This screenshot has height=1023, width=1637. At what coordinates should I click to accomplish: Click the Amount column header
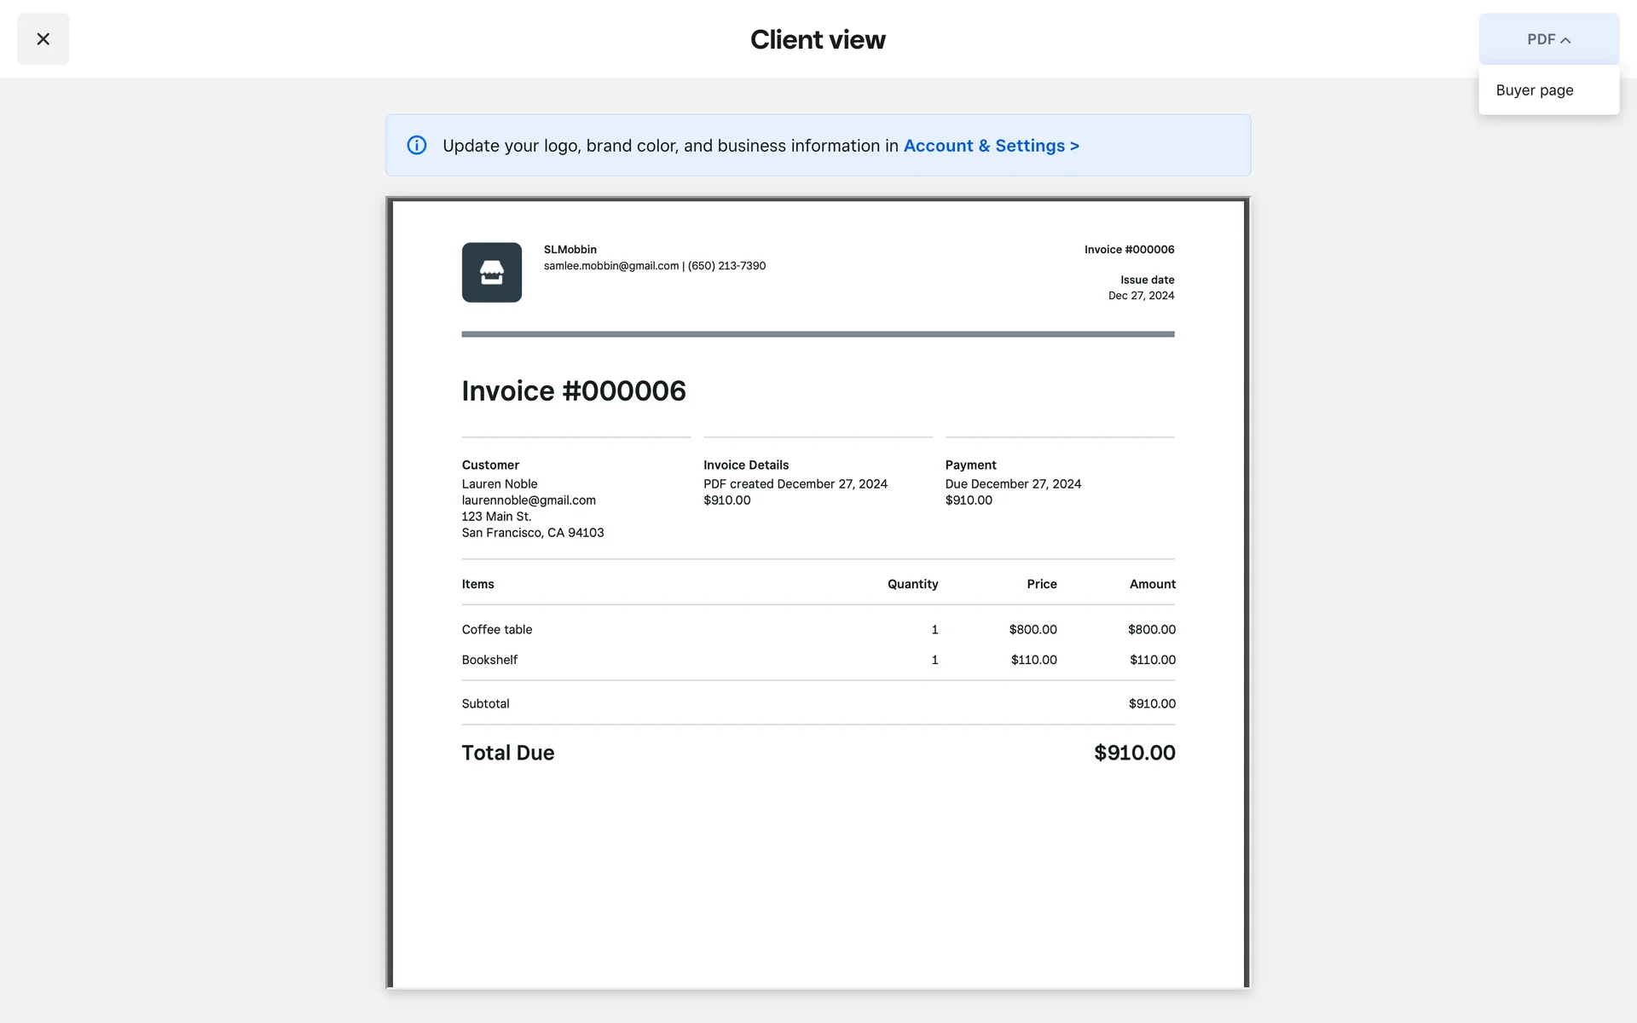point(1152,584)
